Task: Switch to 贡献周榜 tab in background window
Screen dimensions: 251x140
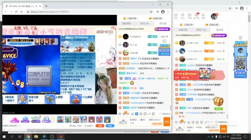Action: (183, 30)
